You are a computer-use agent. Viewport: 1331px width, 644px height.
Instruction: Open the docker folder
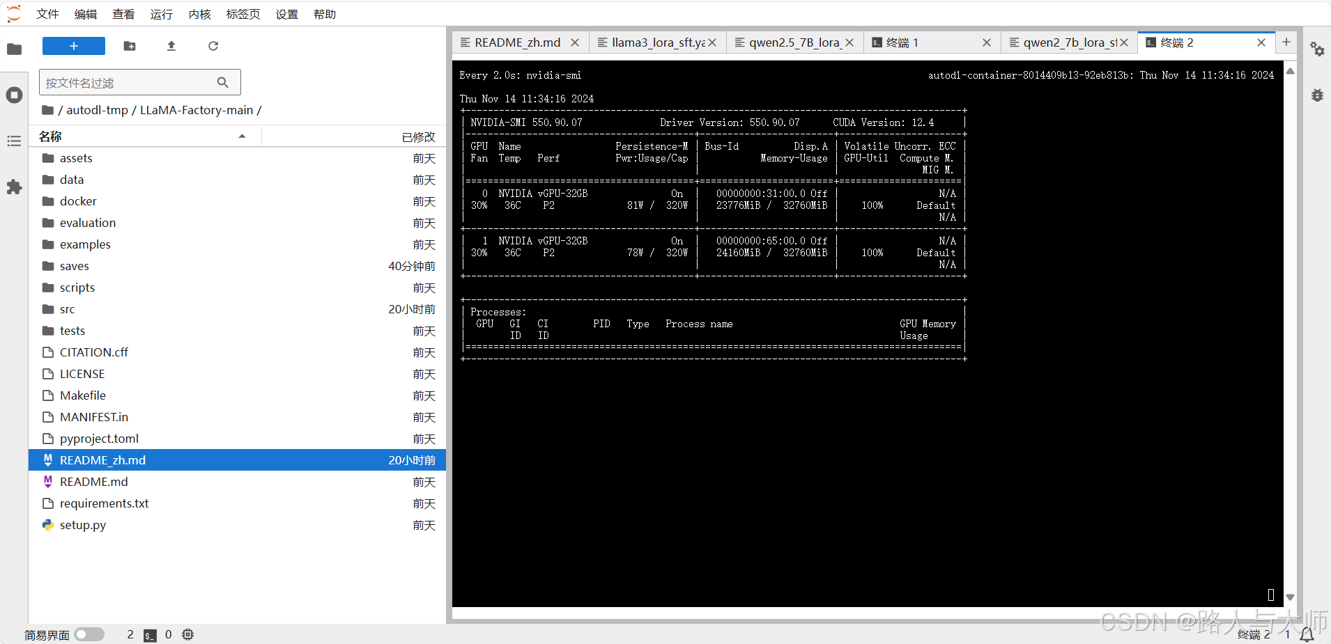[237, 201]
